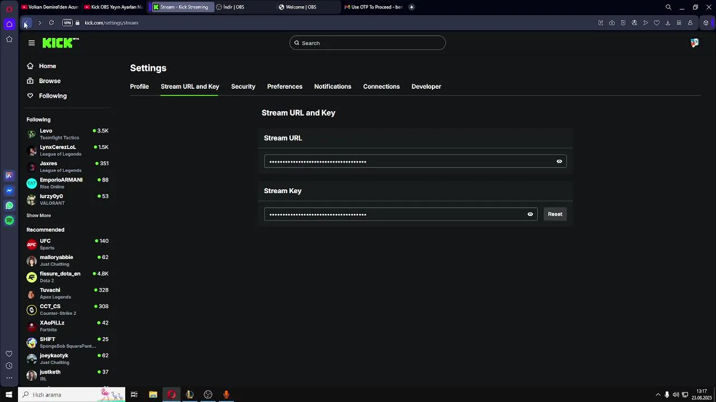716x402 pixels.
Task: Open WhatsApp in Opera sidebar
Action: 9,205
